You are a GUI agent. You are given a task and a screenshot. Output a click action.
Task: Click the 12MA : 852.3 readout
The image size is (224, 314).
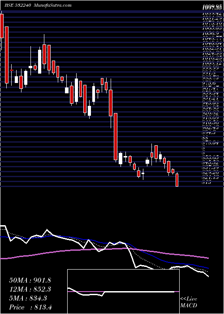click(30, 289)
